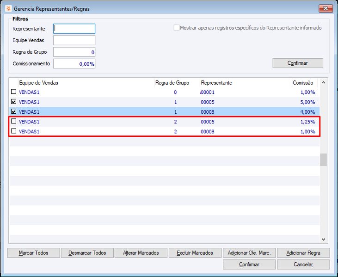Click the Comissionamento percentage field
Screen dimensions: 338x277
74,64
